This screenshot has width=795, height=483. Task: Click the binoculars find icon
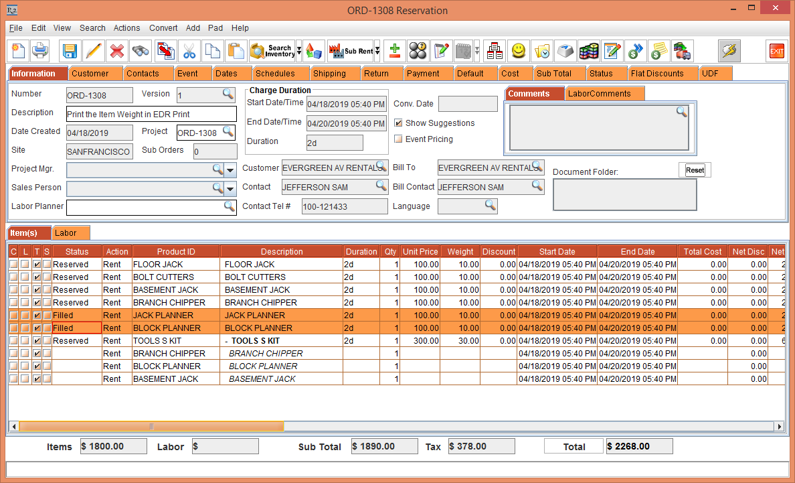point(141,51)
